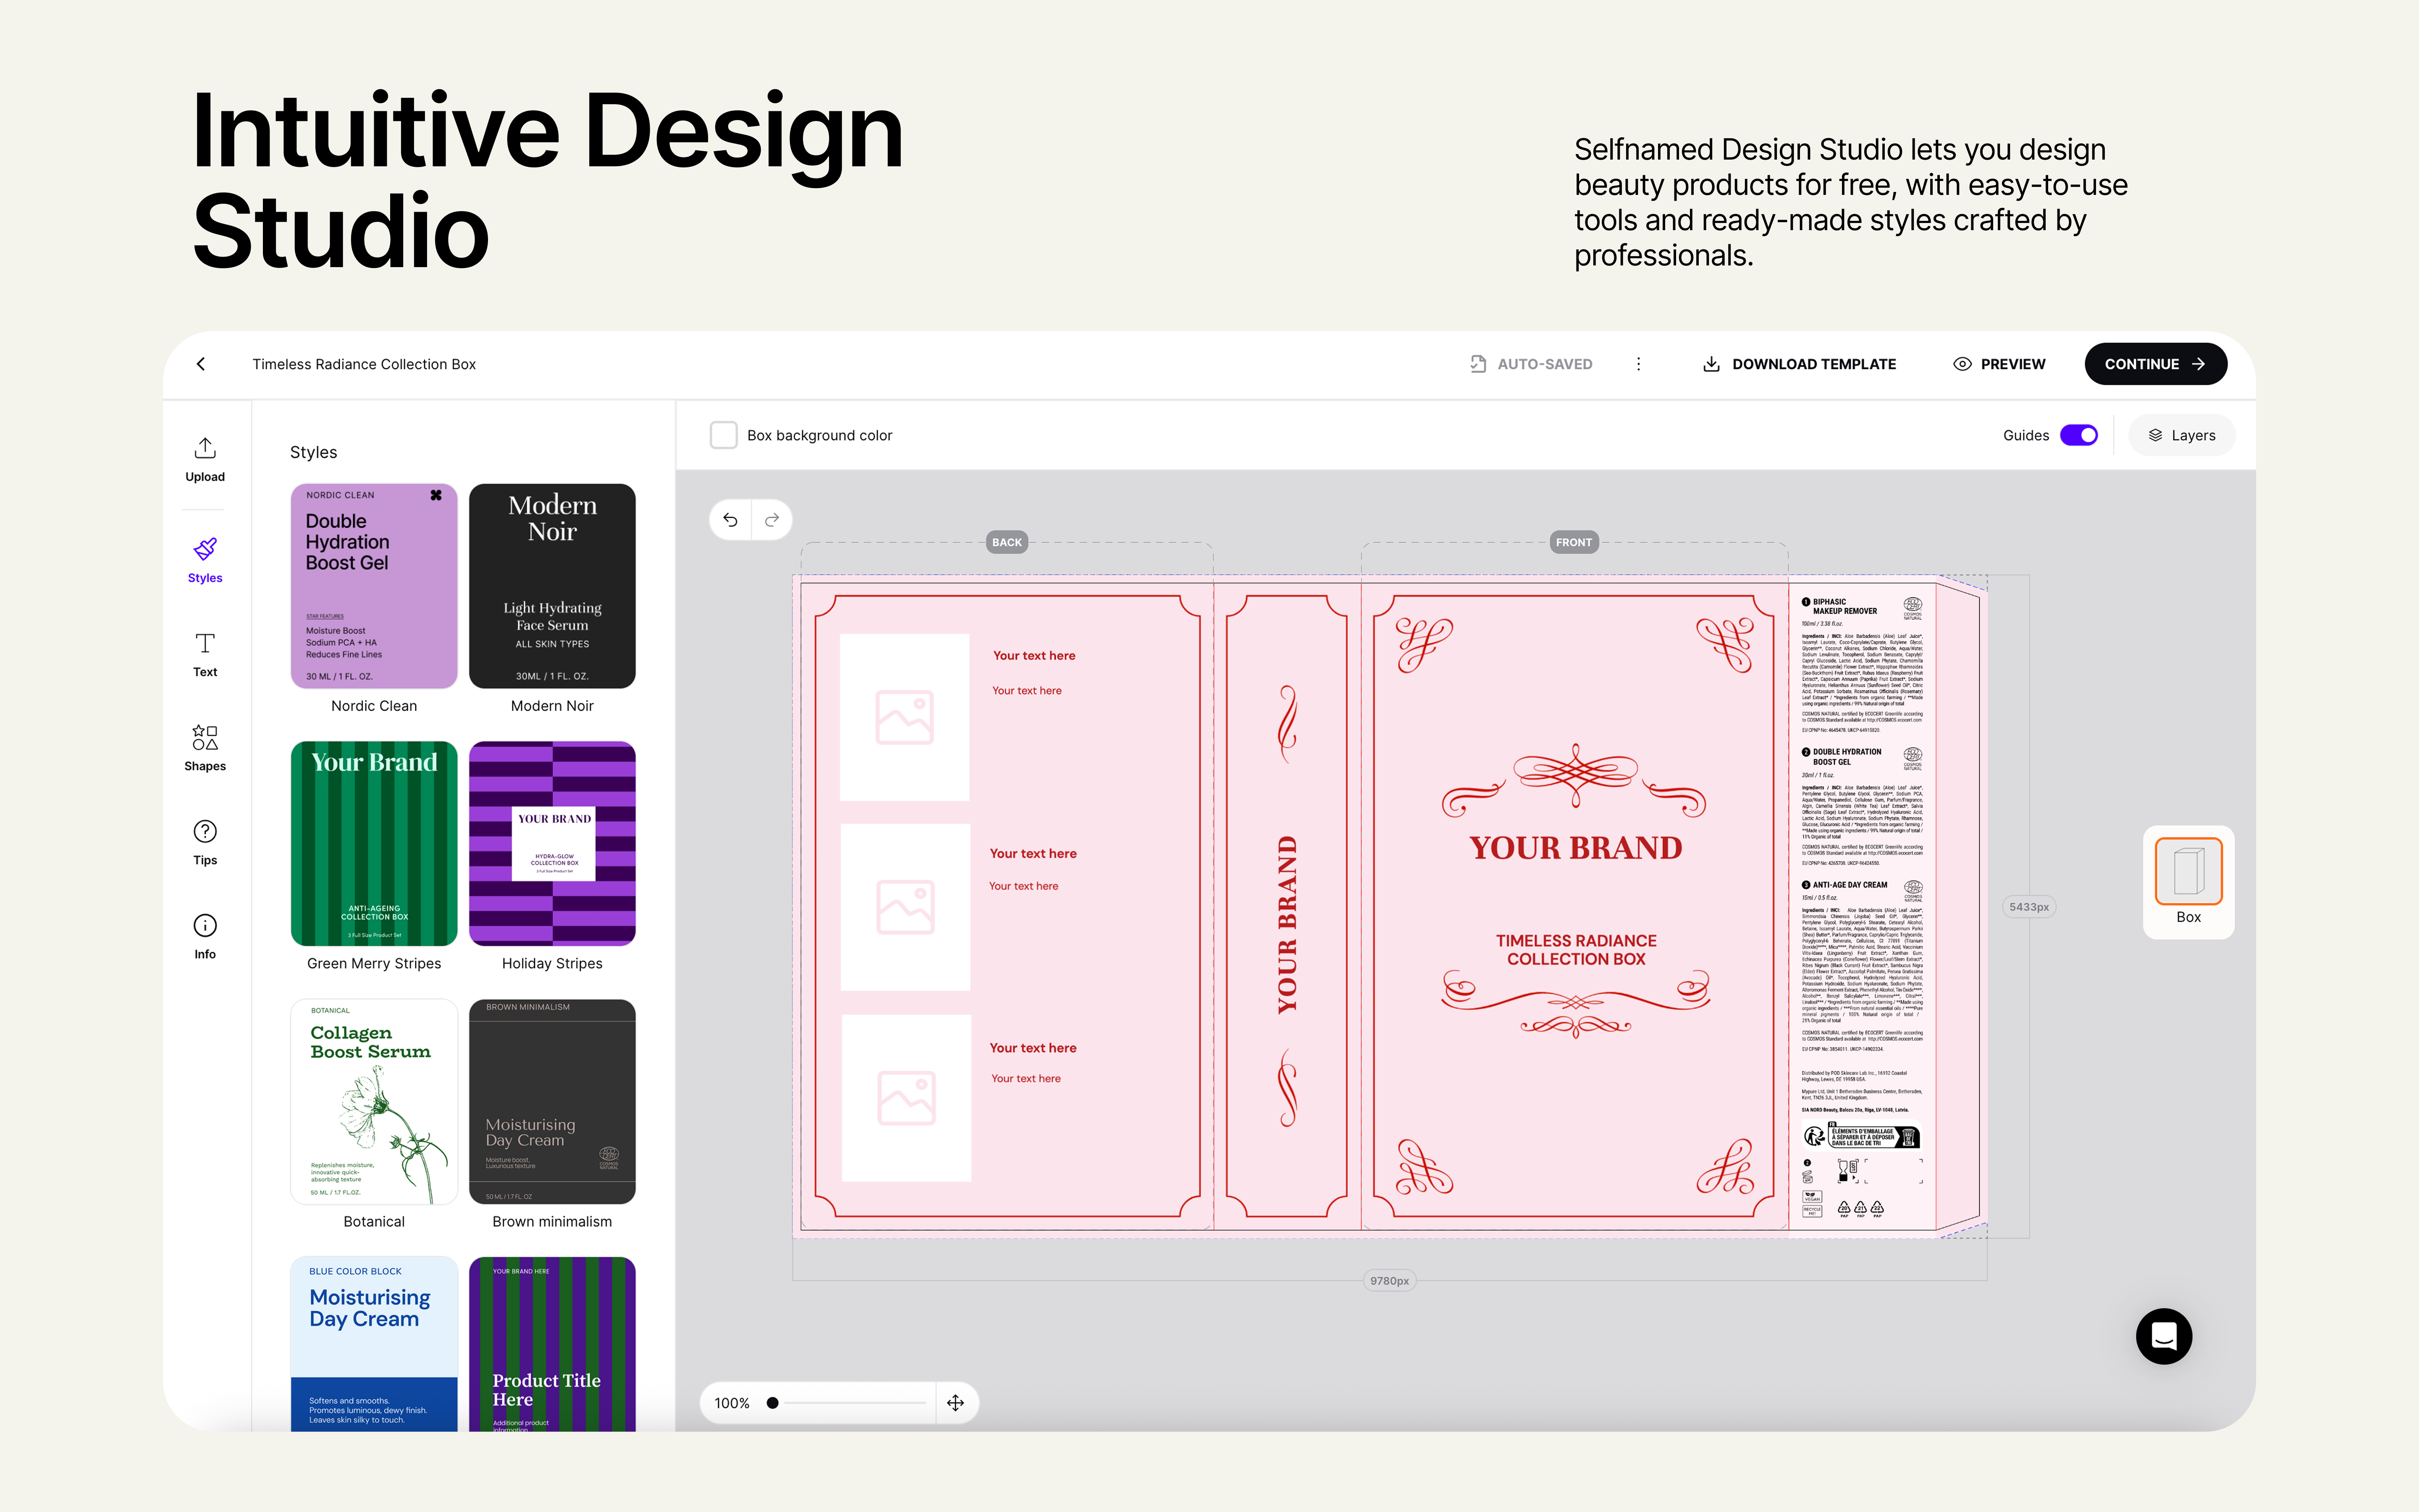
Task: Redo the last change
Action: tap(771, 519)
